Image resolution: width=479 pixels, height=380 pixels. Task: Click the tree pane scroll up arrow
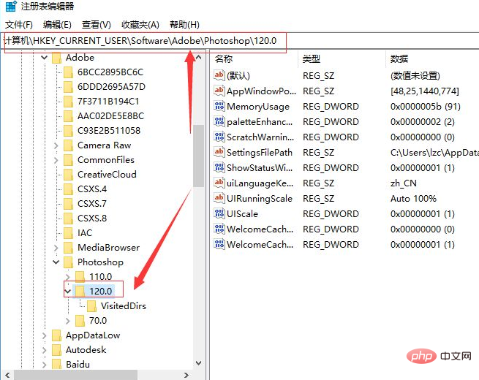point(199,58)
